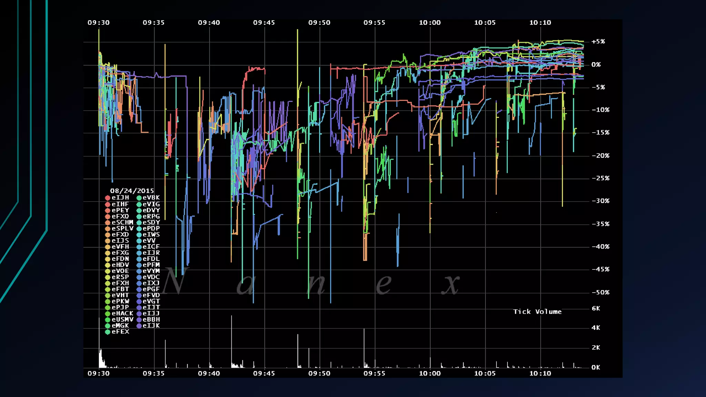Click the 6K volume axis label
706x397 pixels.
pos(596,308)
